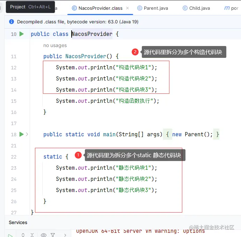The width and height of the screenshot is (241, 237).
Task: Expand more Services toolbar items chevron
Action: (x=65, y=235)
